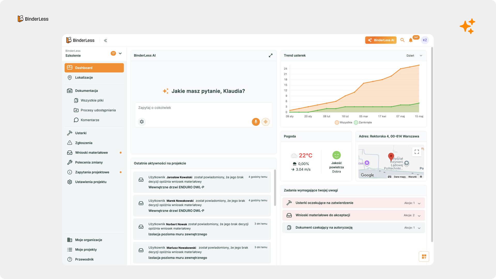This screenshot has width=496, height=279.
Task: Open Wewnętrzne drzwi ENDURO DWL-P from Jarosław Kowalski
Action: pyautogui.click(x=176, y=187)
